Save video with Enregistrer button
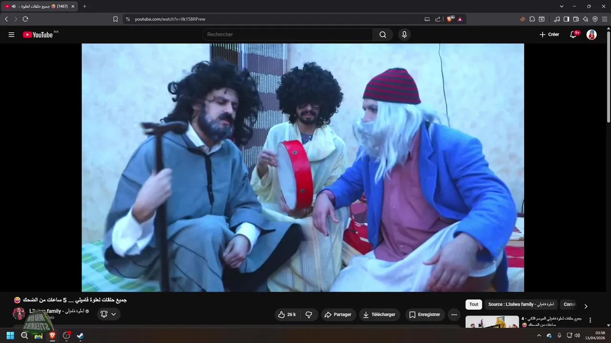 tap(425, 314)
